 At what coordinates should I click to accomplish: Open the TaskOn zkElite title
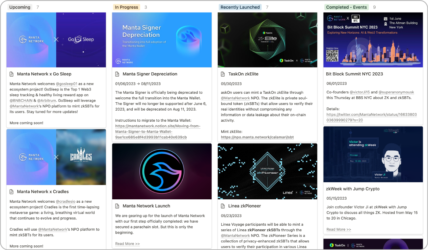[x=243, y=74]
